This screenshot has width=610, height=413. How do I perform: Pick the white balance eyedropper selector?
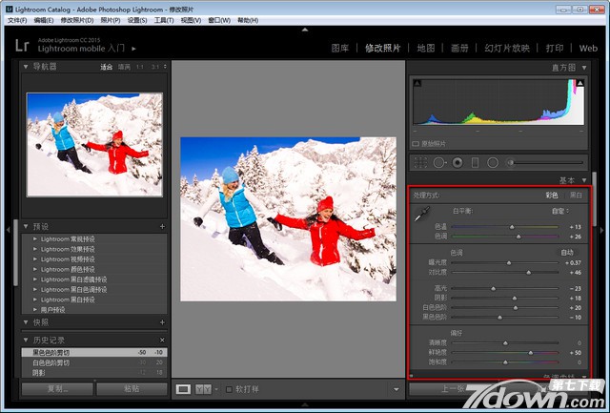(422, 214)
